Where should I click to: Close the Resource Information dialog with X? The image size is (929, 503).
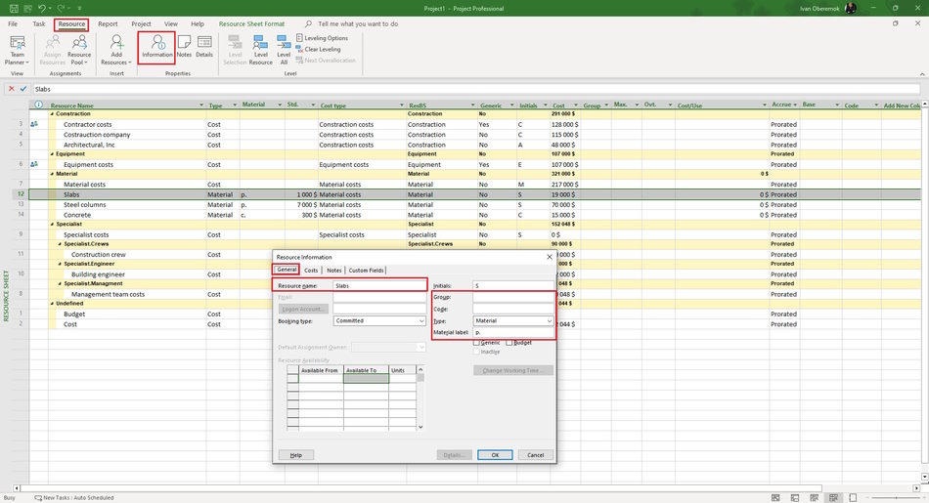pos(550,257)
